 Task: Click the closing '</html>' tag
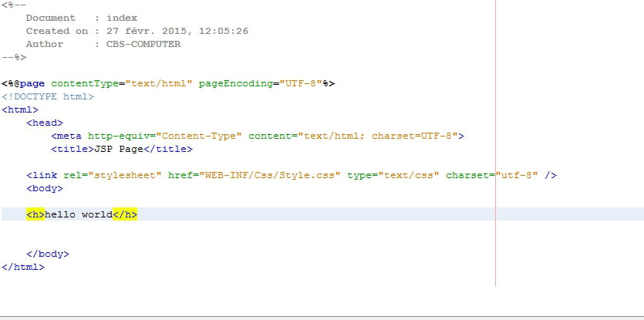23,267
